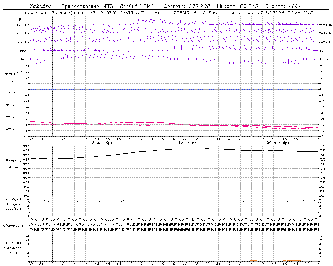This screenshot has width=333, height=266.
Task: Click the Конвективн. convective cloud label
Action: 13,243
